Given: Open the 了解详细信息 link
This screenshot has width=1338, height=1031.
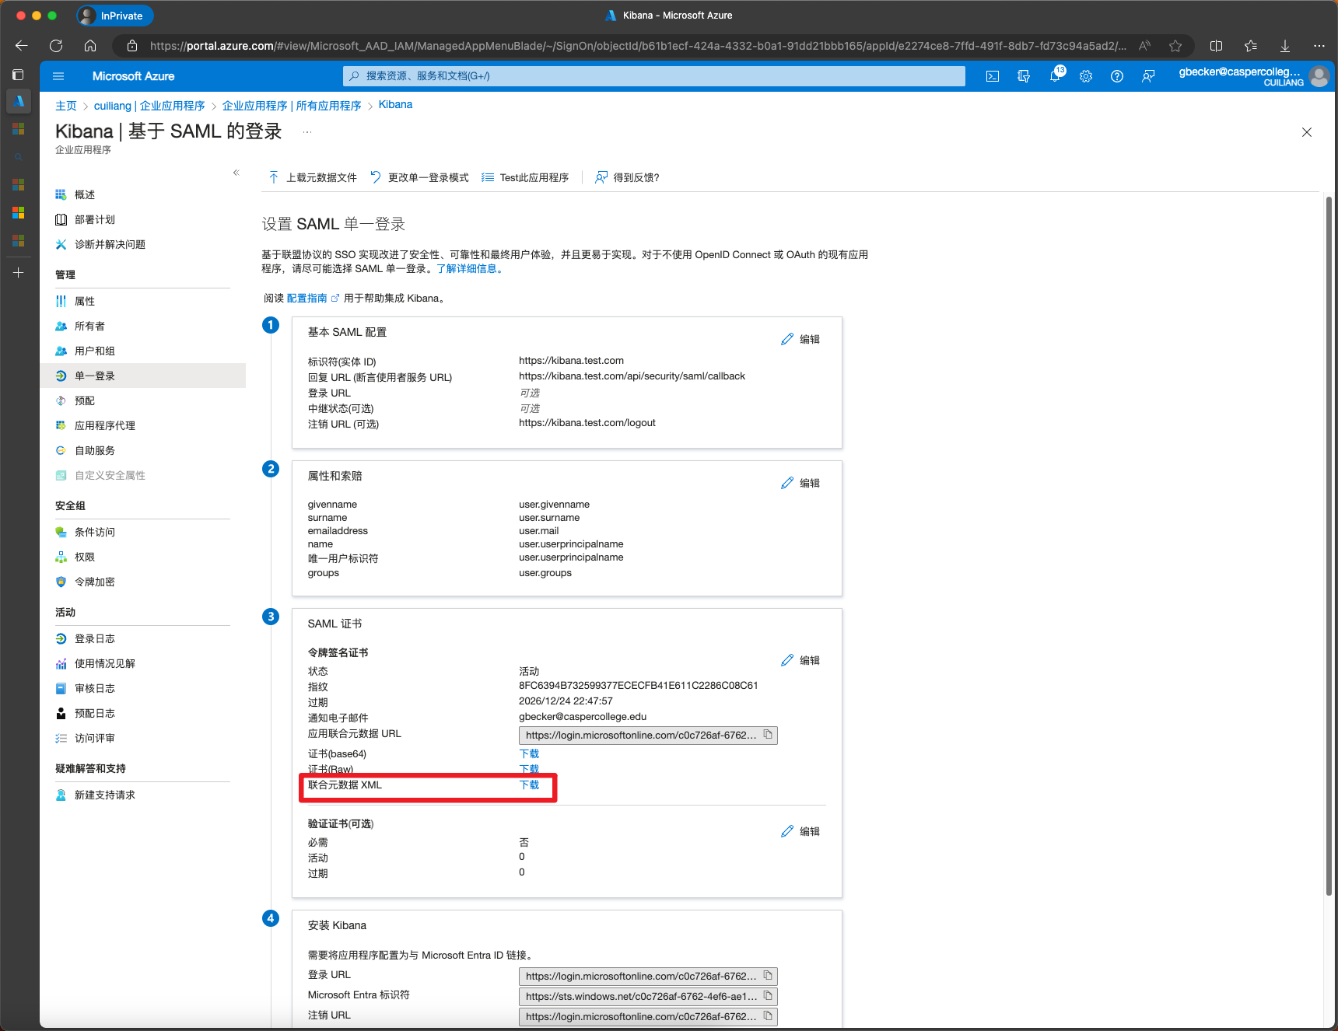Looking at the screenshot, I should pos(470,269).
